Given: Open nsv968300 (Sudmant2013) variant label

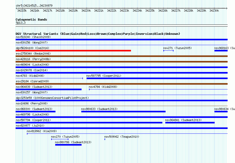Looking at the screenshot, I should pos(34,109).
